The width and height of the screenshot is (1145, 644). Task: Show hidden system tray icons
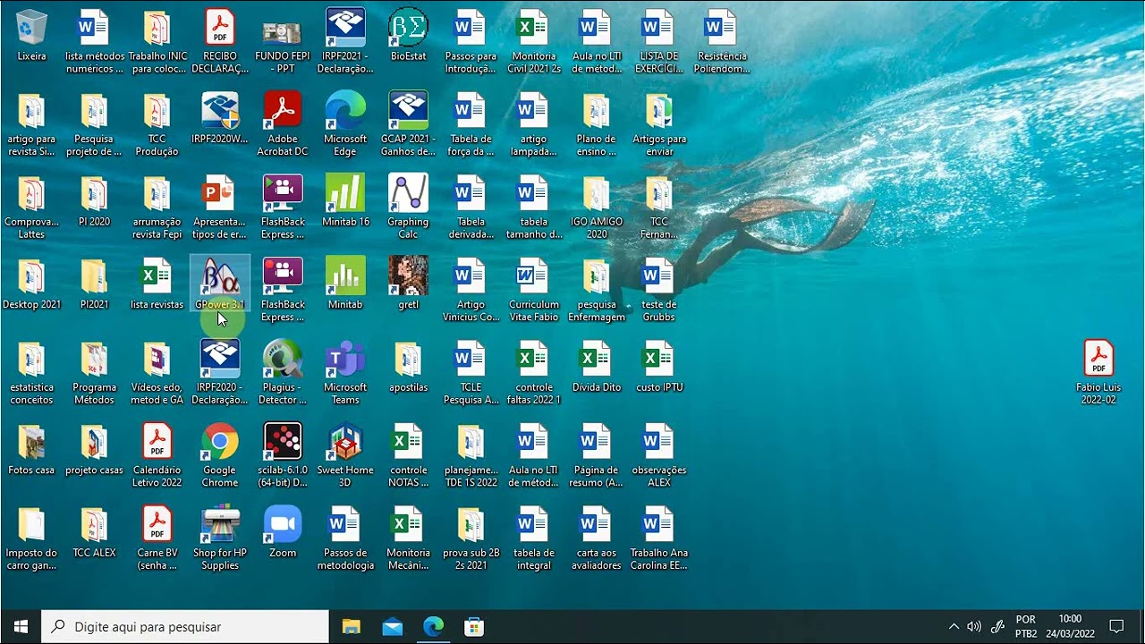[954, 627]
